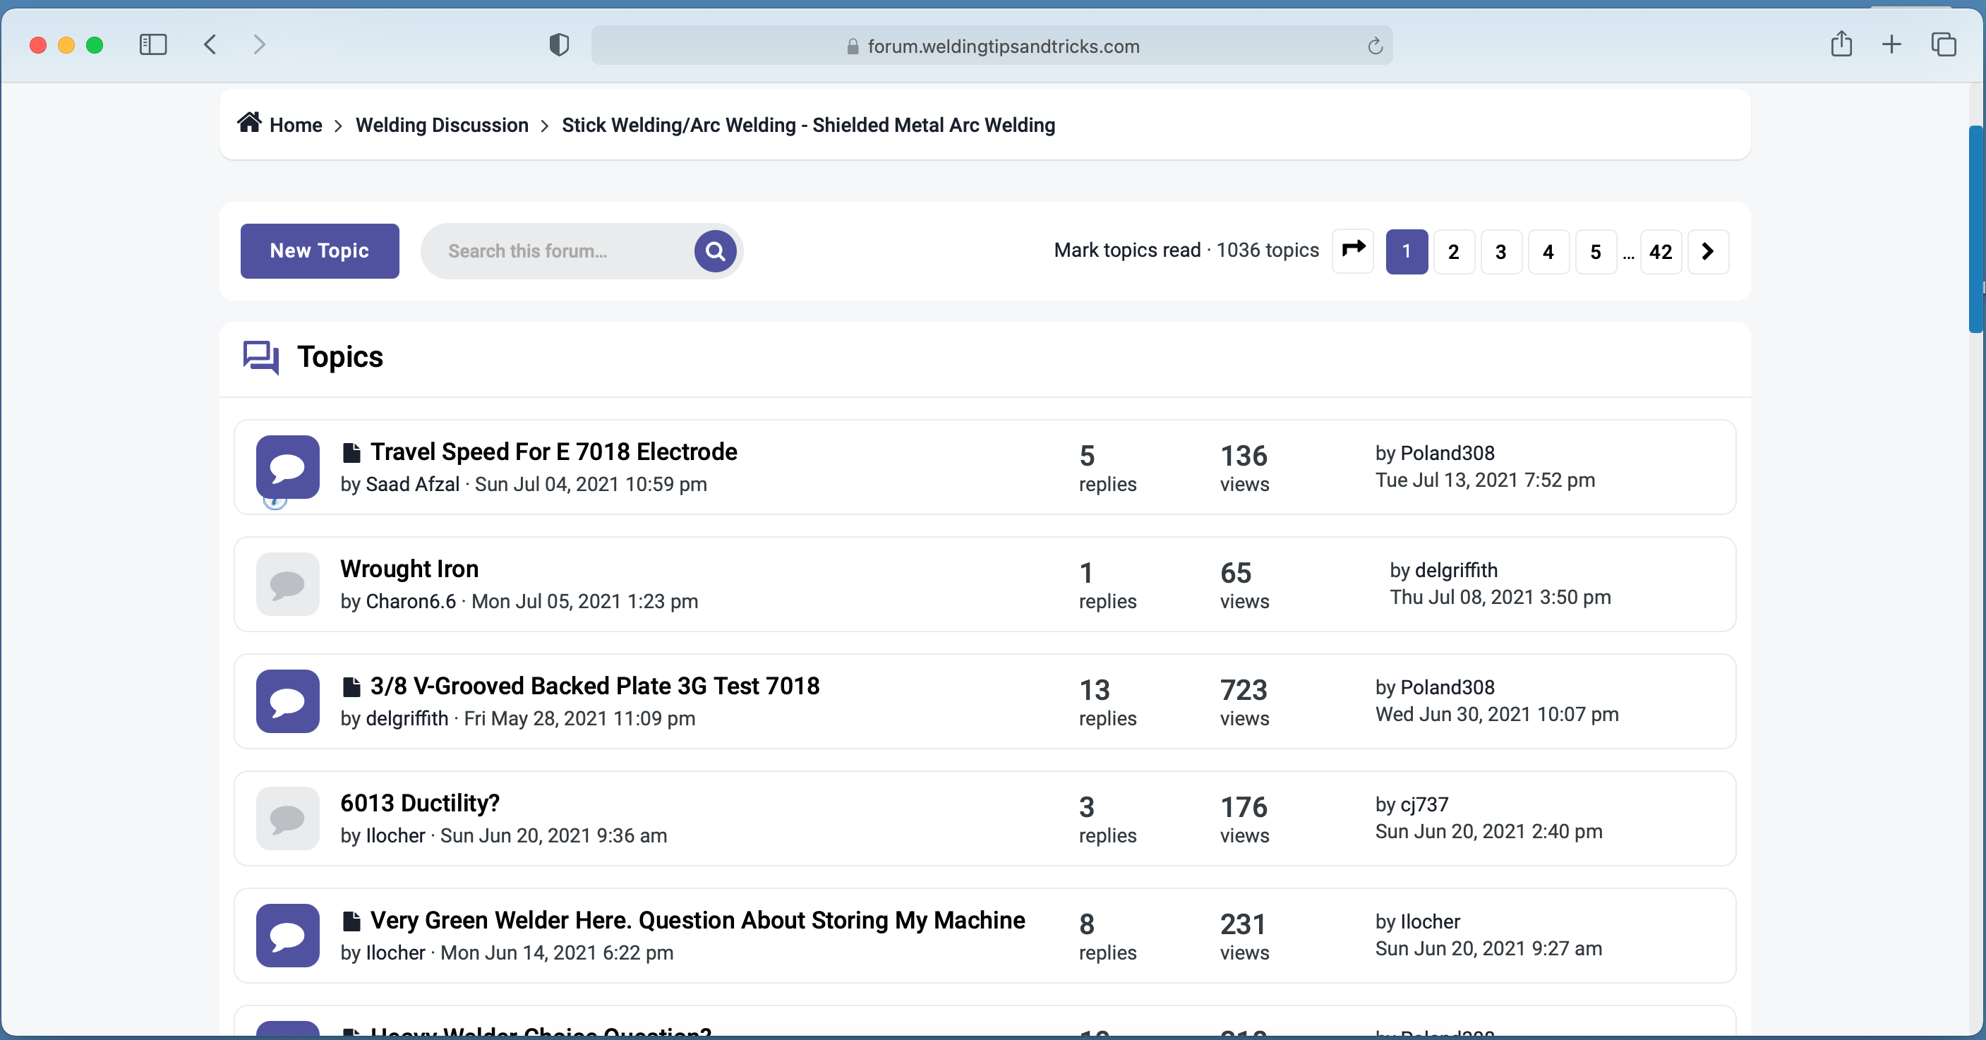
Task: Click the New Topic button
Action: (x=320, y=251)
